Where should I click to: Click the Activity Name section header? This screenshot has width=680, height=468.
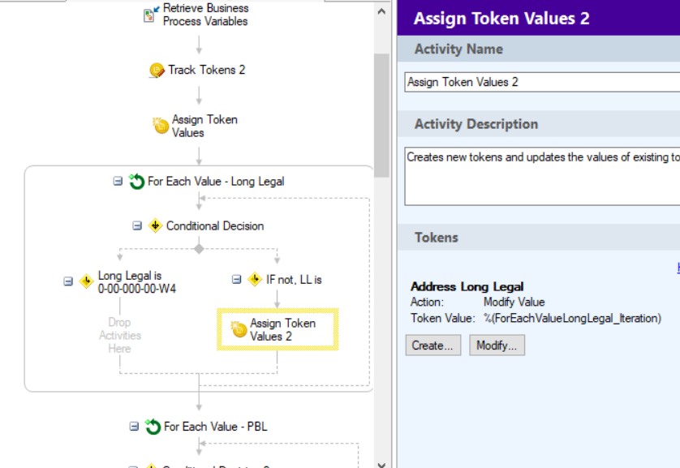click(539, 49)
